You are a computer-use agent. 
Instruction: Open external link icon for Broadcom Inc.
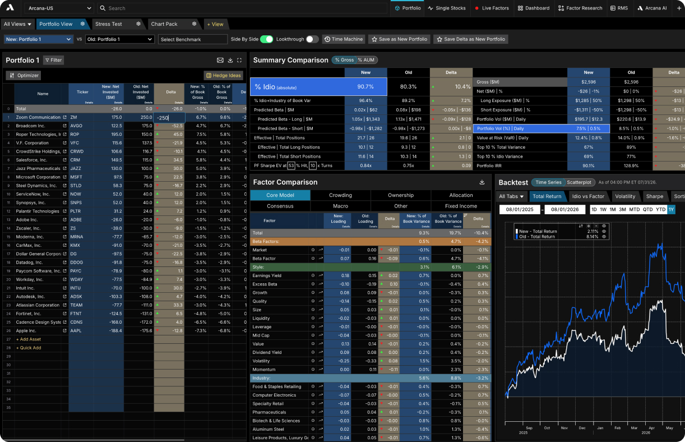pos(65,126)
